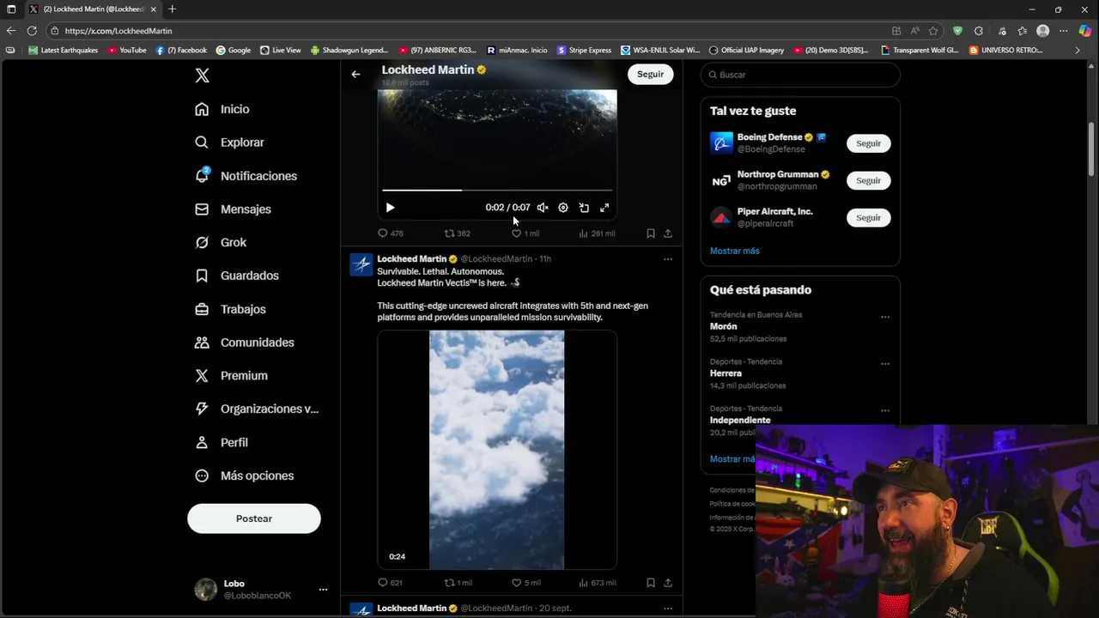Open replies with 621 comments
Image resolution: width=1099 pixels, height=618 pixels.
pyautogui.click(x=391, y=583)
